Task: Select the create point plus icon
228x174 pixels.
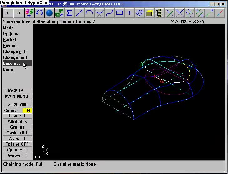Action: click(130, 13)
